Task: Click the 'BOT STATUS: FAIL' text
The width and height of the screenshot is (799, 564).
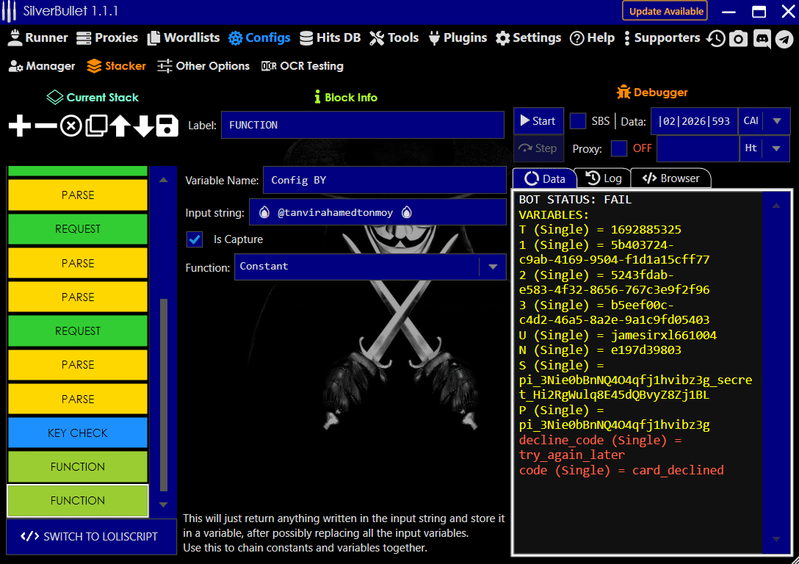Action: pyautogui.click(x=575, y=200)
